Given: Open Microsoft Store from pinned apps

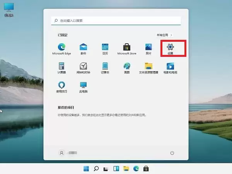Looking at the screenshot, I should point(127,49).
